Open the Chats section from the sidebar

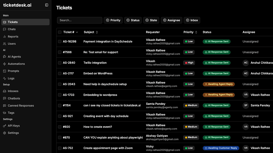coord(12,29)
